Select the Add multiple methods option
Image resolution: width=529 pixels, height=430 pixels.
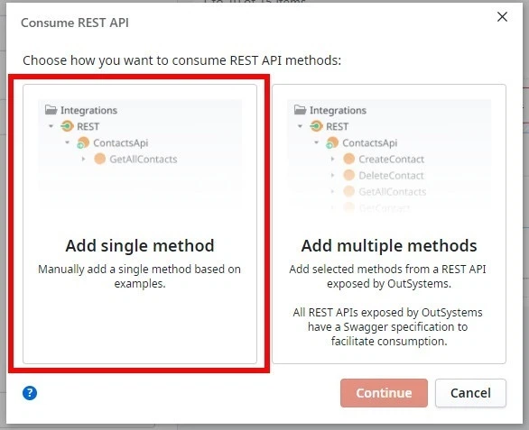[x=389, y=224]
